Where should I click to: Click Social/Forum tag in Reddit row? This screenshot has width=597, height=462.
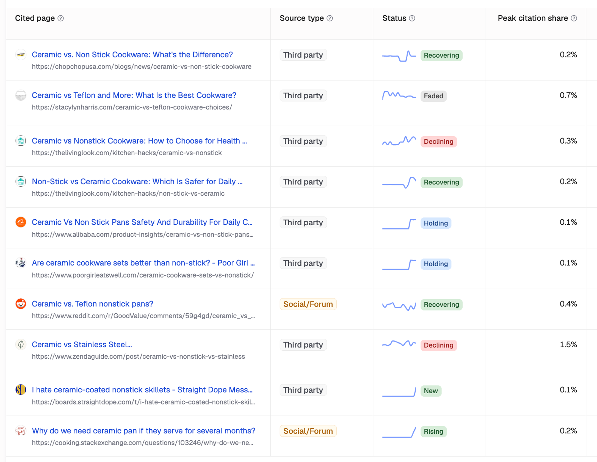pyautogui.click(x=308, y=304)
